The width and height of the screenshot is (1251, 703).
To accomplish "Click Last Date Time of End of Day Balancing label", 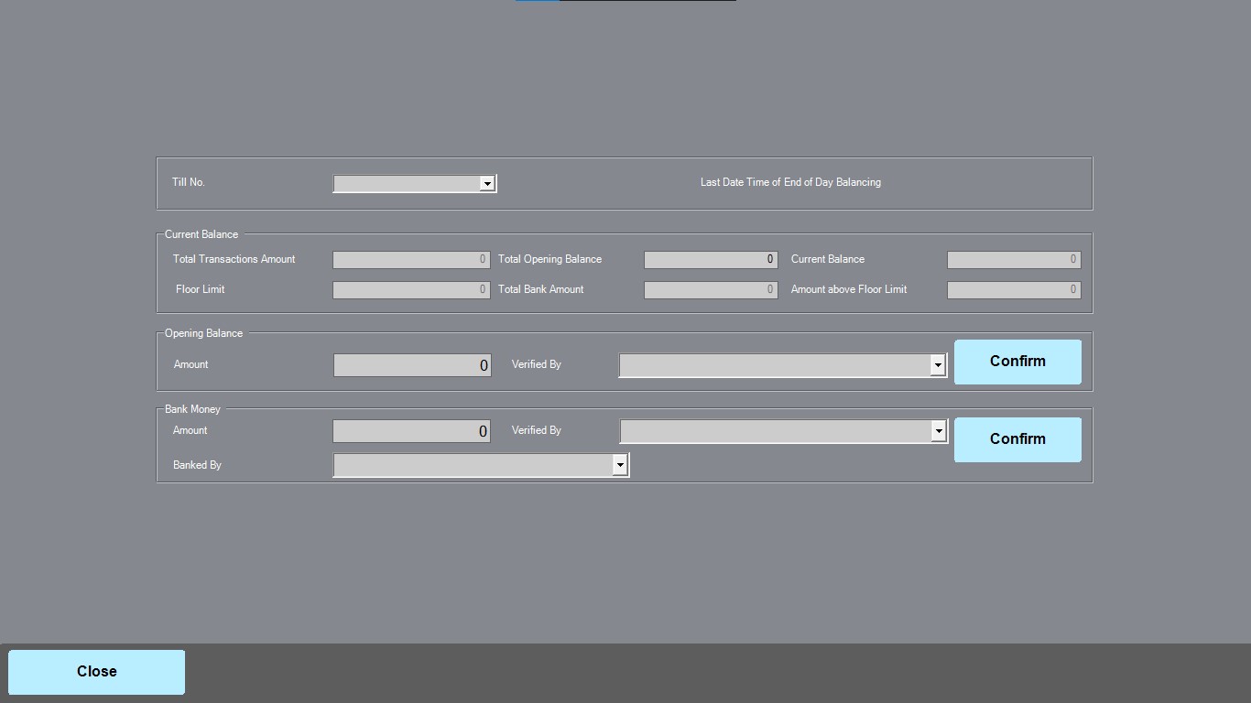I will click(x=790, y=182).
